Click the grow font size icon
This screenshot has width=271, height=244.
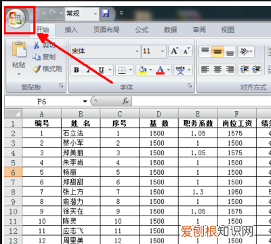click(x=175, y=52)
